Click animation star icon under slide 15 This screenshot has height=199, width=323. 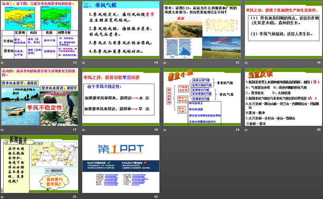click(x=165, y=62)
